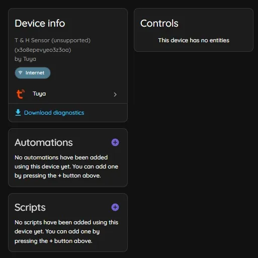
Task: Click the orange Tuya logo icon
Action: tap(21, 94)
